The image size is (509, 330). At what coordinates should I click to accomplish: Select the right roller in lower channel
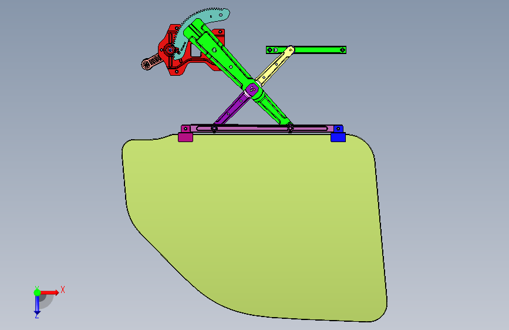[290, 128]
